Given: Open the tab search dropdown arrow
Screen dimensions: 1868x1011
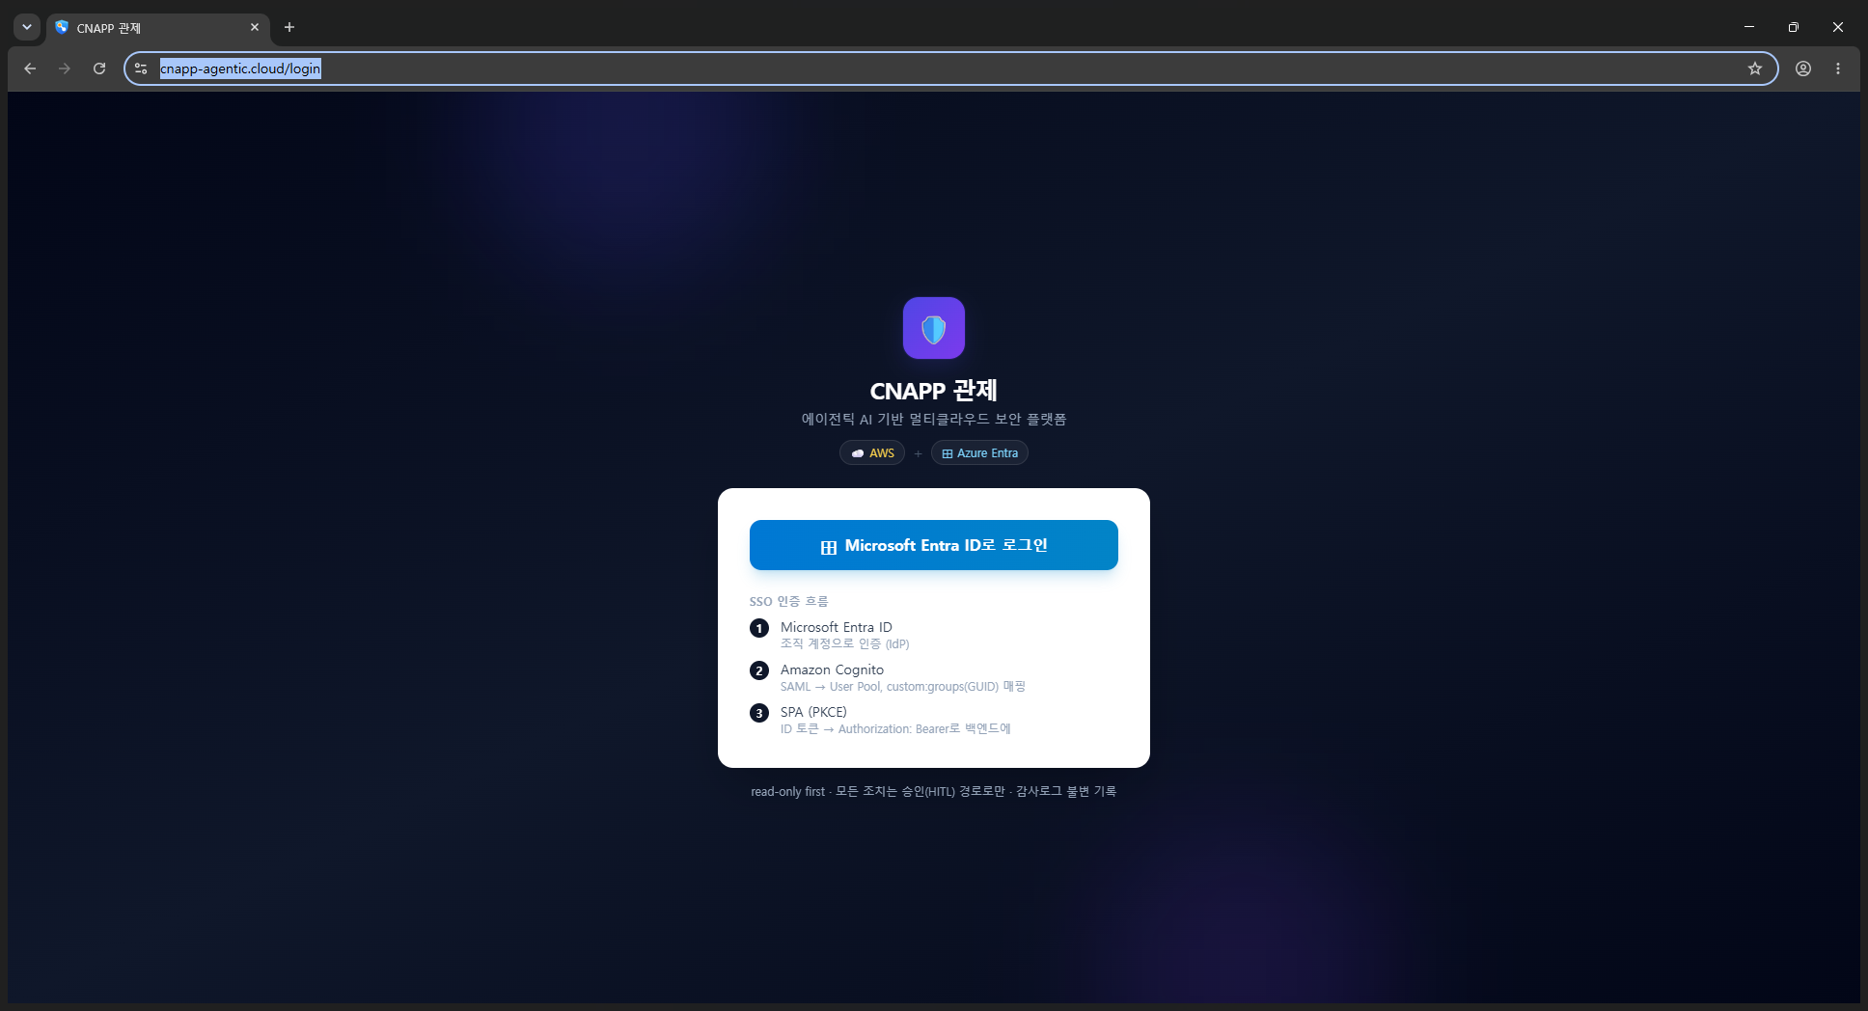Looking at the screenshot, I should click(x=27, y=27).
